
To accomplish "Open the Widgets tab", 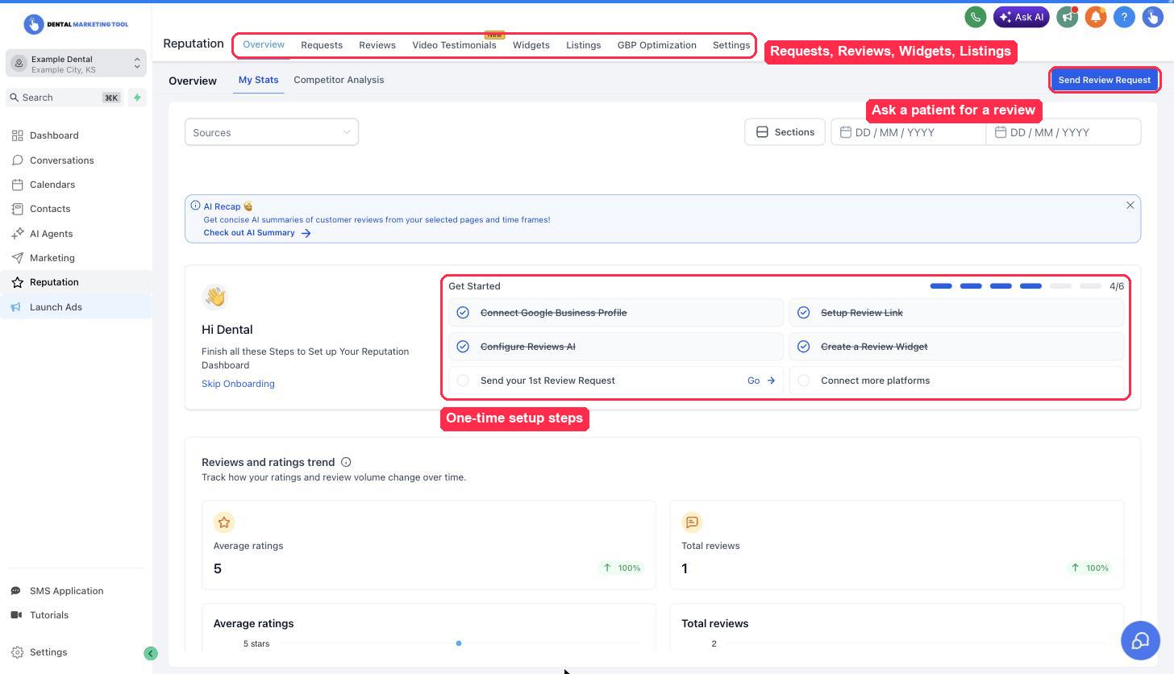I will pos(531,45).
